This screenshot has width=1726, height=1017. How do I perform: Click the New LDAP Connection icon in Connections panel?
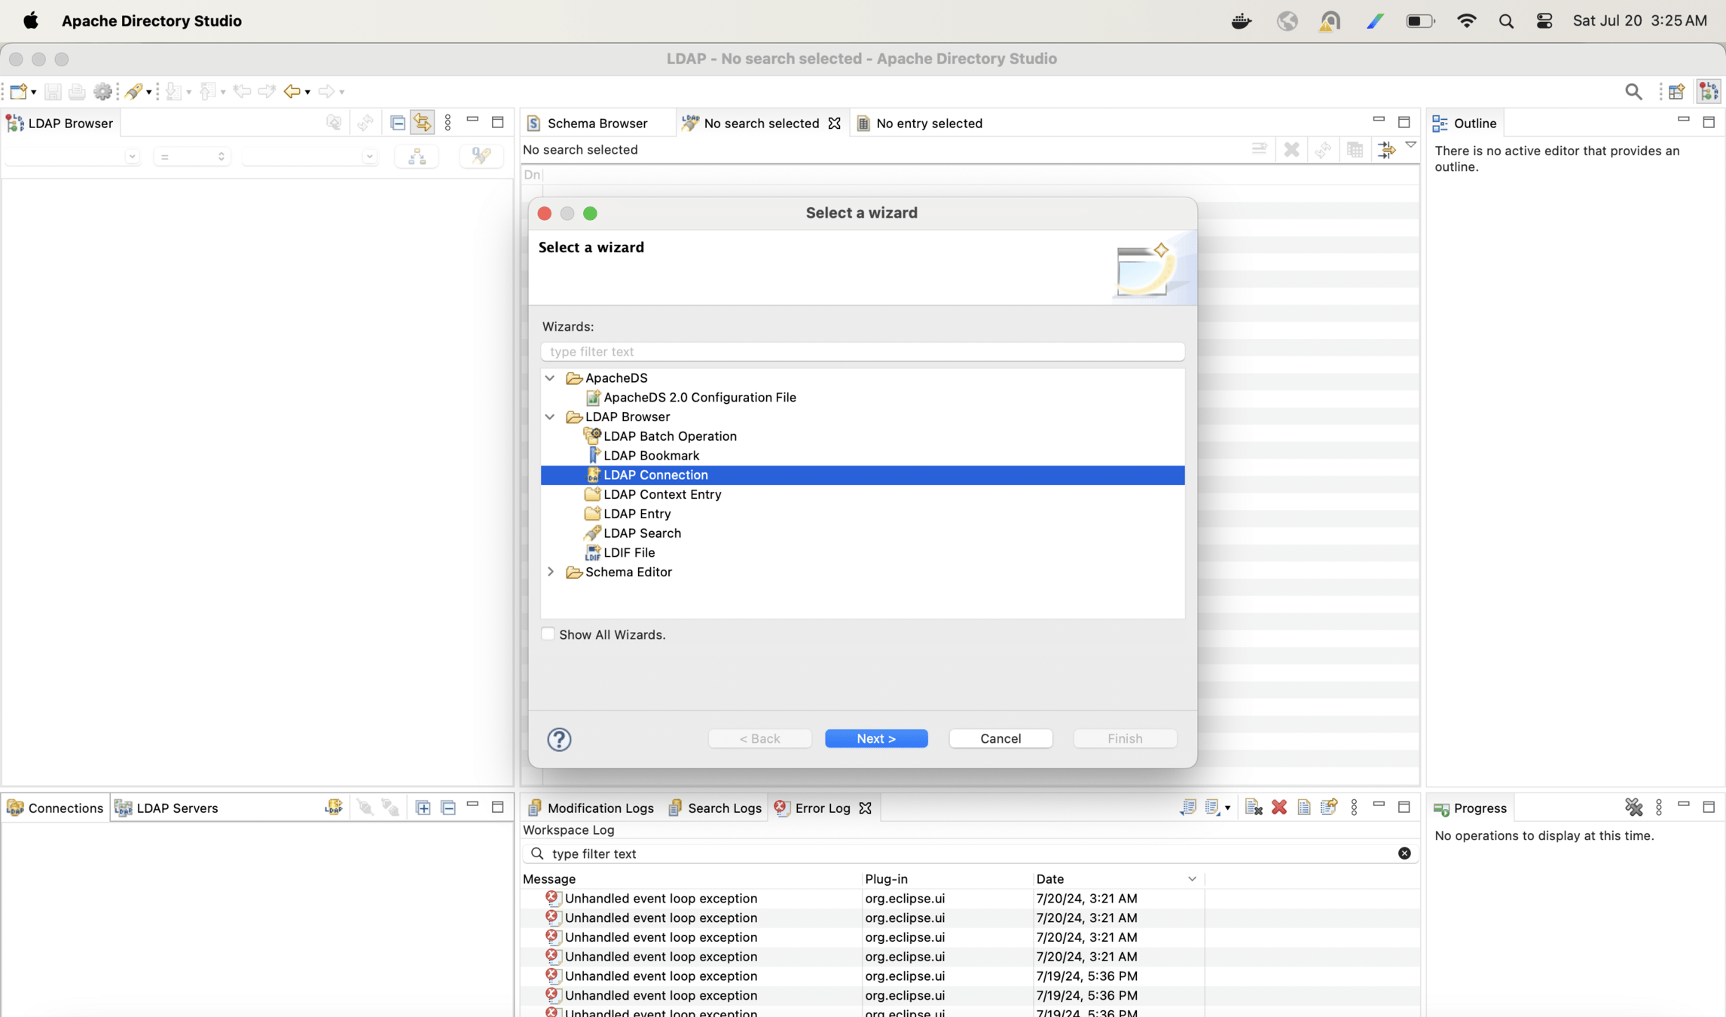(333, 808)
